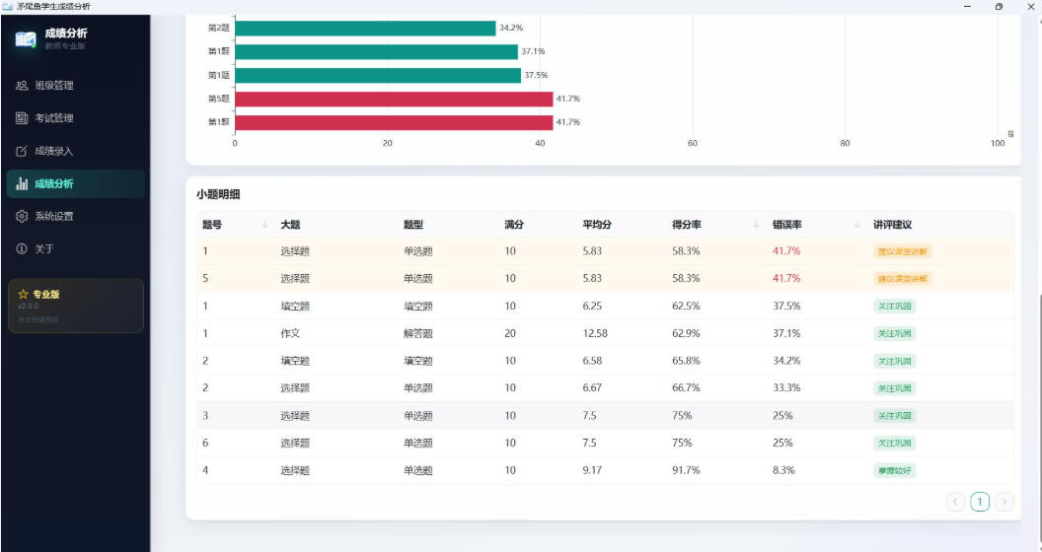Click the 题型 column header
1042x552 pixels.
pos(413,225)
